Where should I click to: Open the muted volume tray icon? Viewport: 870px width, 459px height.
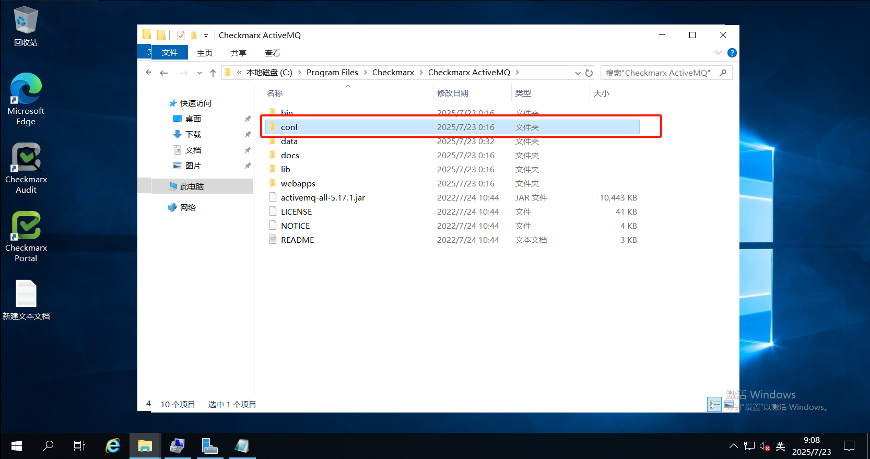(765, 446)
